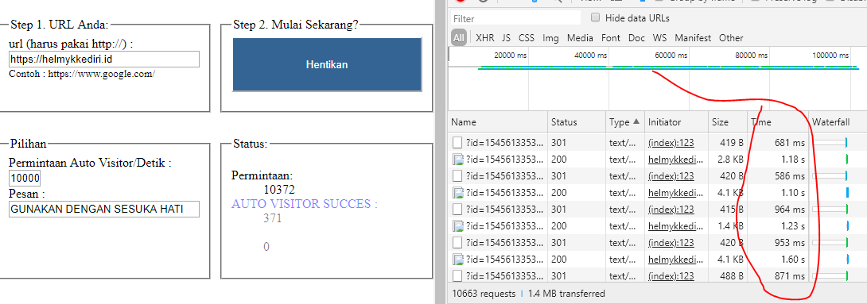
Task: Open the (index):123 initiator link in the 586 ms row
Action: click(x=671, y=176)
